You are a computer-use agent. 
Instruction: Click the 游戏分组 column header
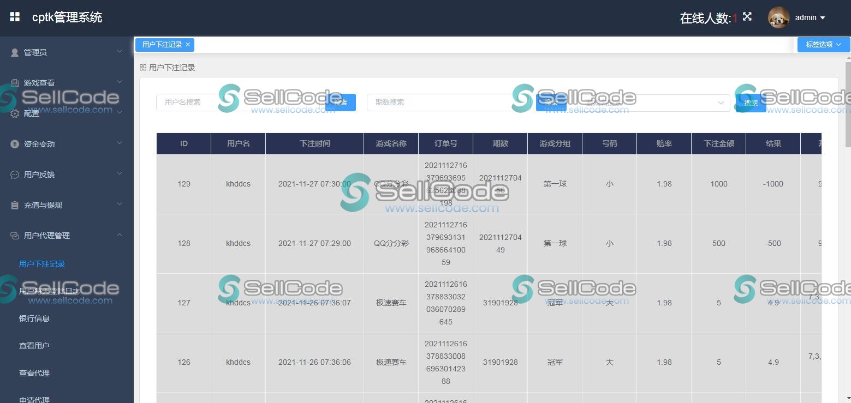point(555,143)
